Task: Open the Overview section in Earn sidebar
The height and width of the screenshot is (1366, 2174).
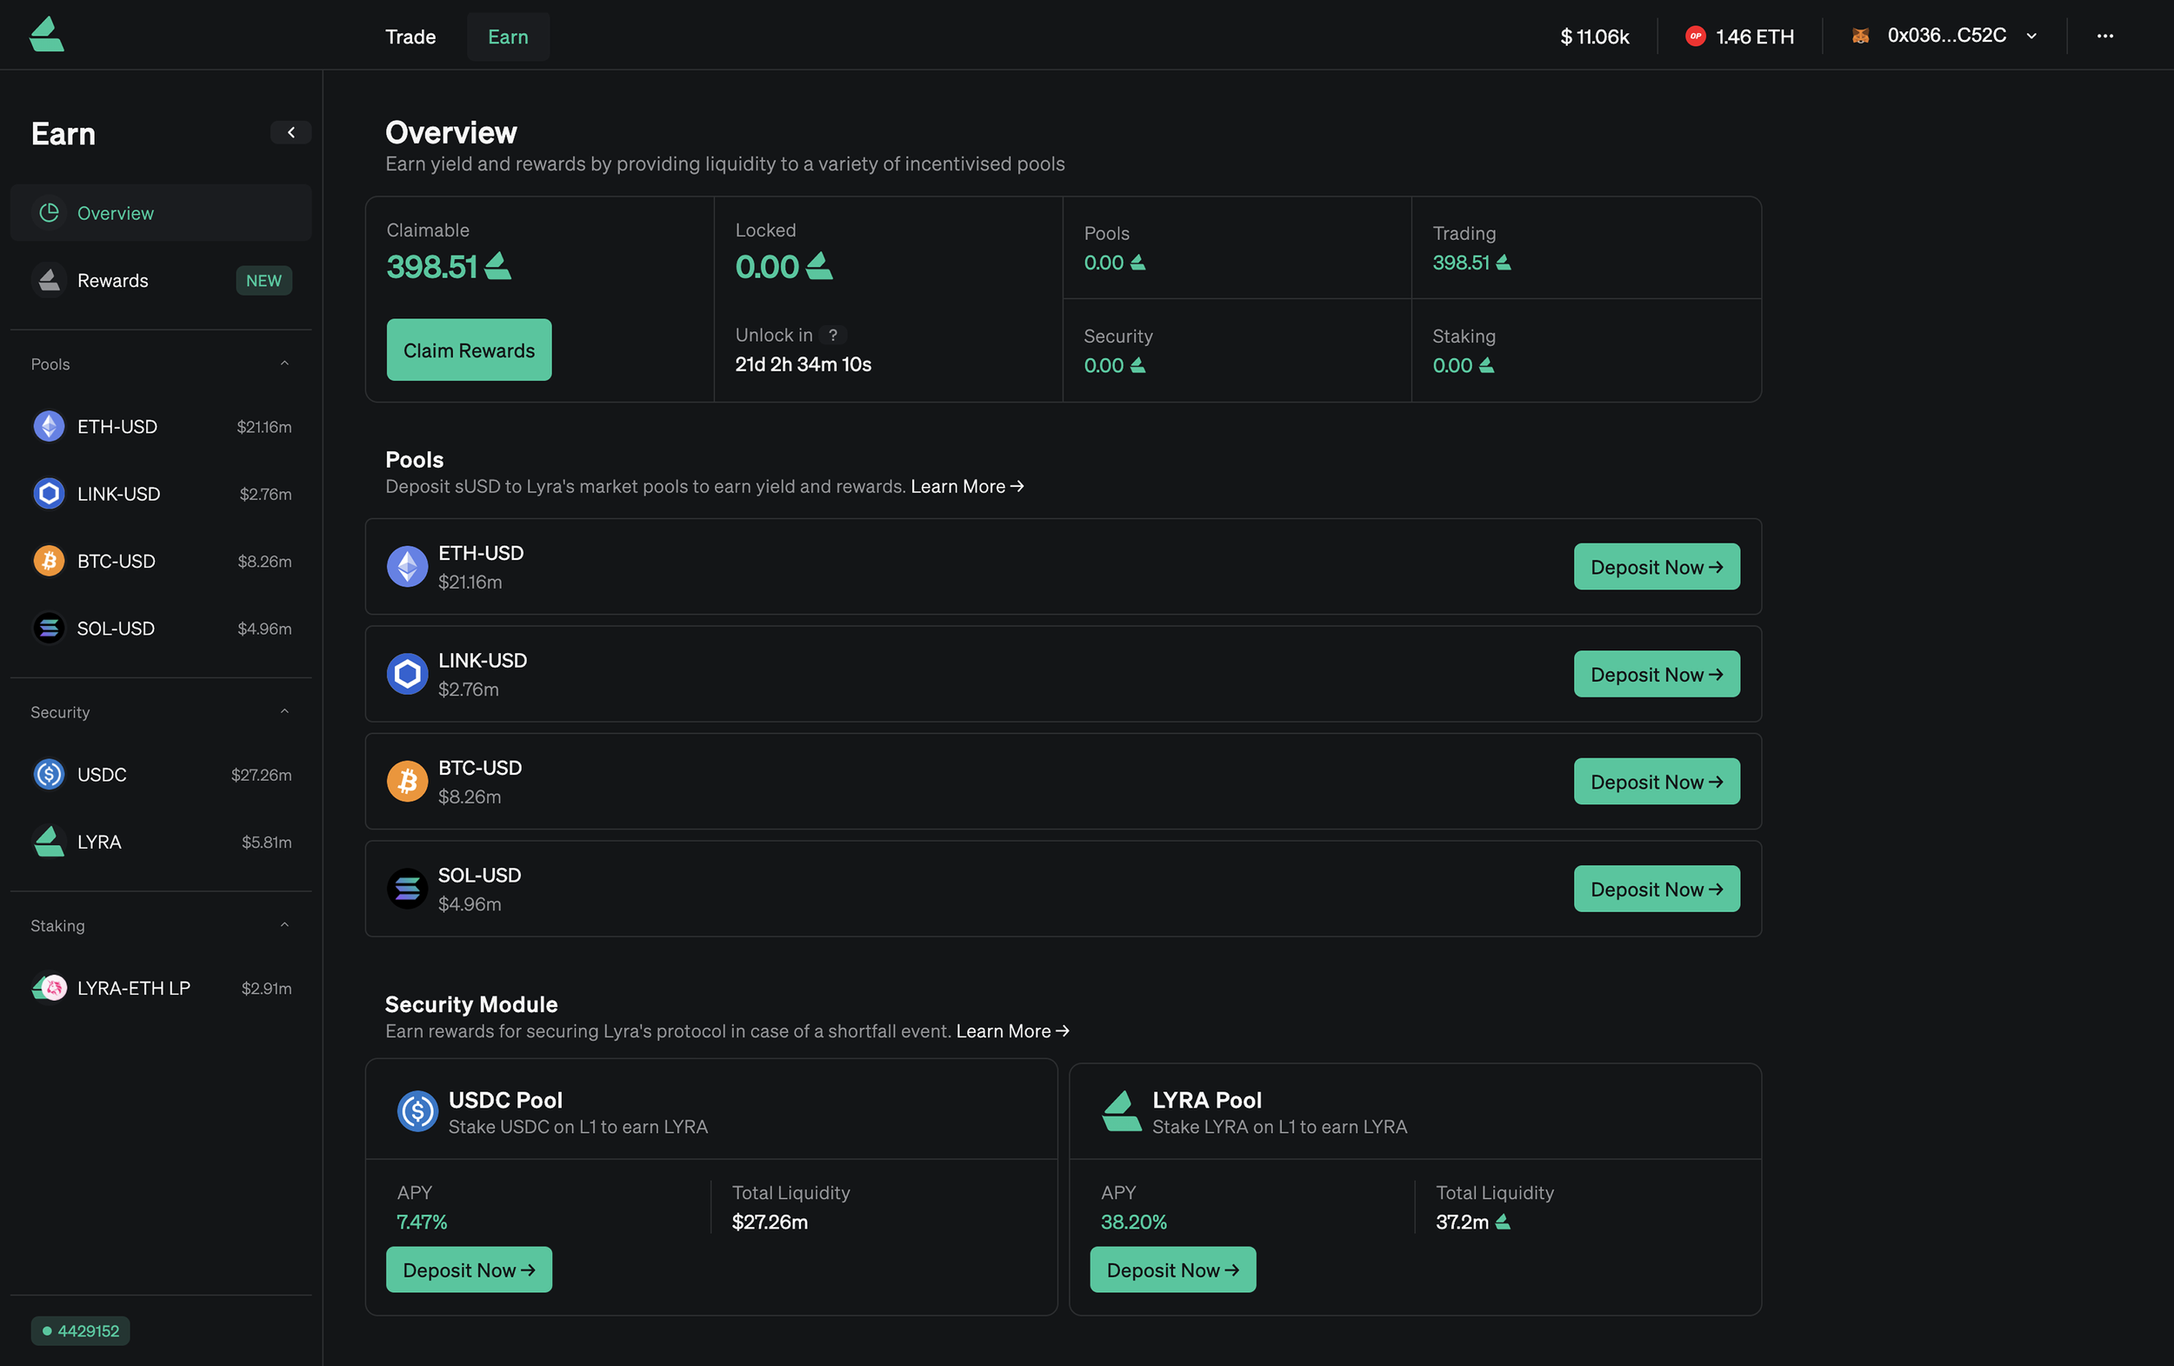Action: [x=115, y=212]
